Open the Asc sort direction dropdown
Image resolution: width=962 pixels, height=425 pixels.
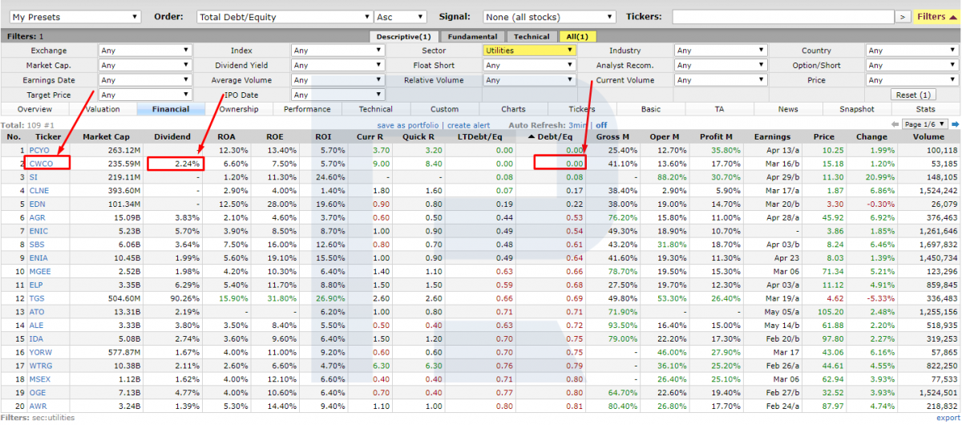click(401, 17)
